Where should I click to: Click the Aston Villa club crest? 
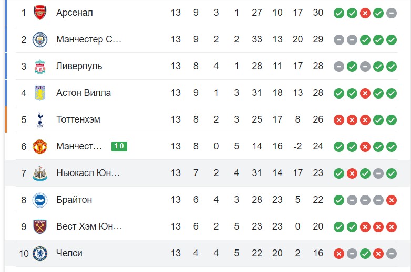[x=40, y=93]
